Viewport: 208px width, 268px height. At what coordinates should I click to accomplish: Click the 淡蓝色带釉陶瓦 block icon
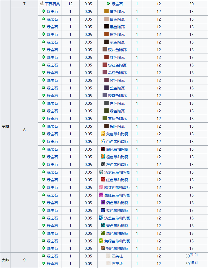pyautogui.click(x=101, y=218)
